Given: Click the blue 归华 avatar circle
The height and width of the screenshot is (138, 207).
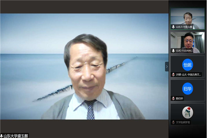Looking at the screenshot, I should point(188,88).
